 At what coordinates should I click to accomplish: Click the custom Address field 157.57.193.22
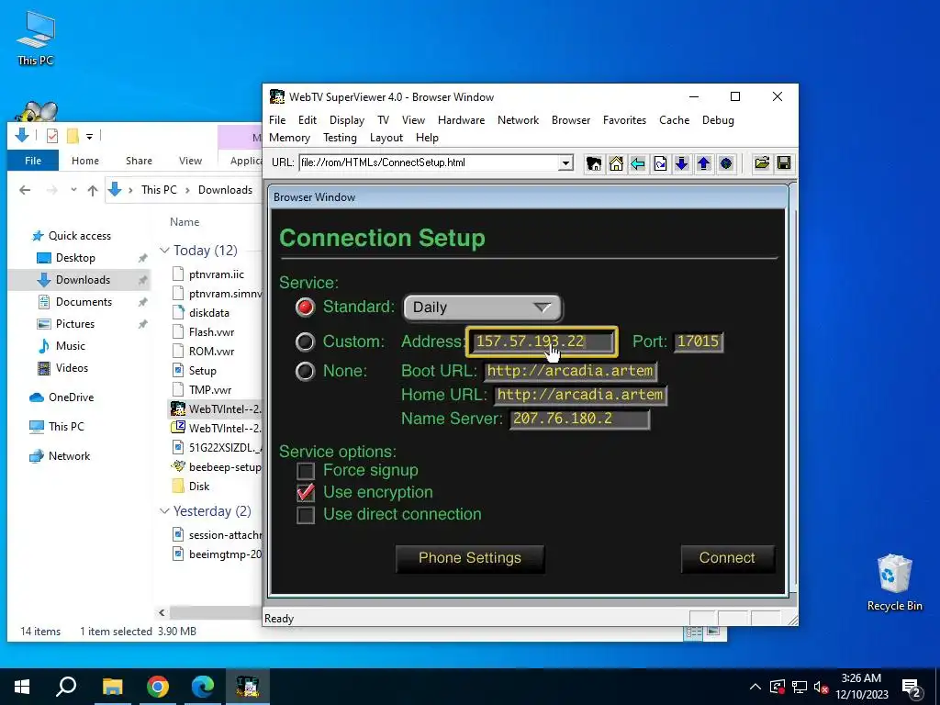542,341
